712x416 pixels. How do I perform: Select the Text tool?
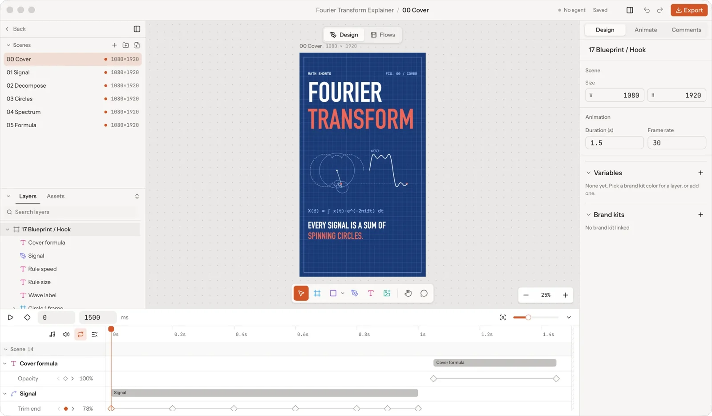[371, 293]
